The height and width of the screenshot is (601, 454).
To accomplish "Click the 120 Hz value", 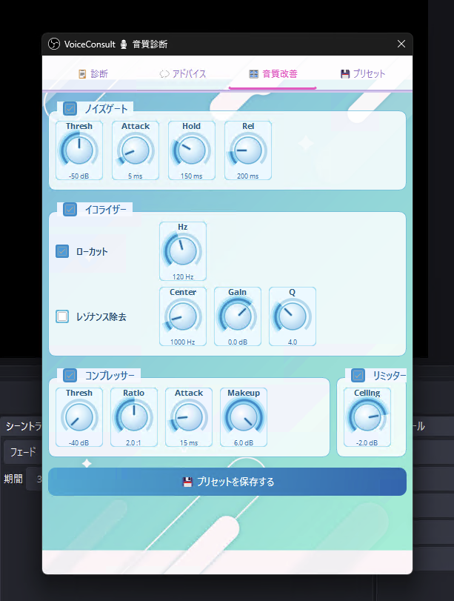I will pyautogui.click(x=183, y=276).
